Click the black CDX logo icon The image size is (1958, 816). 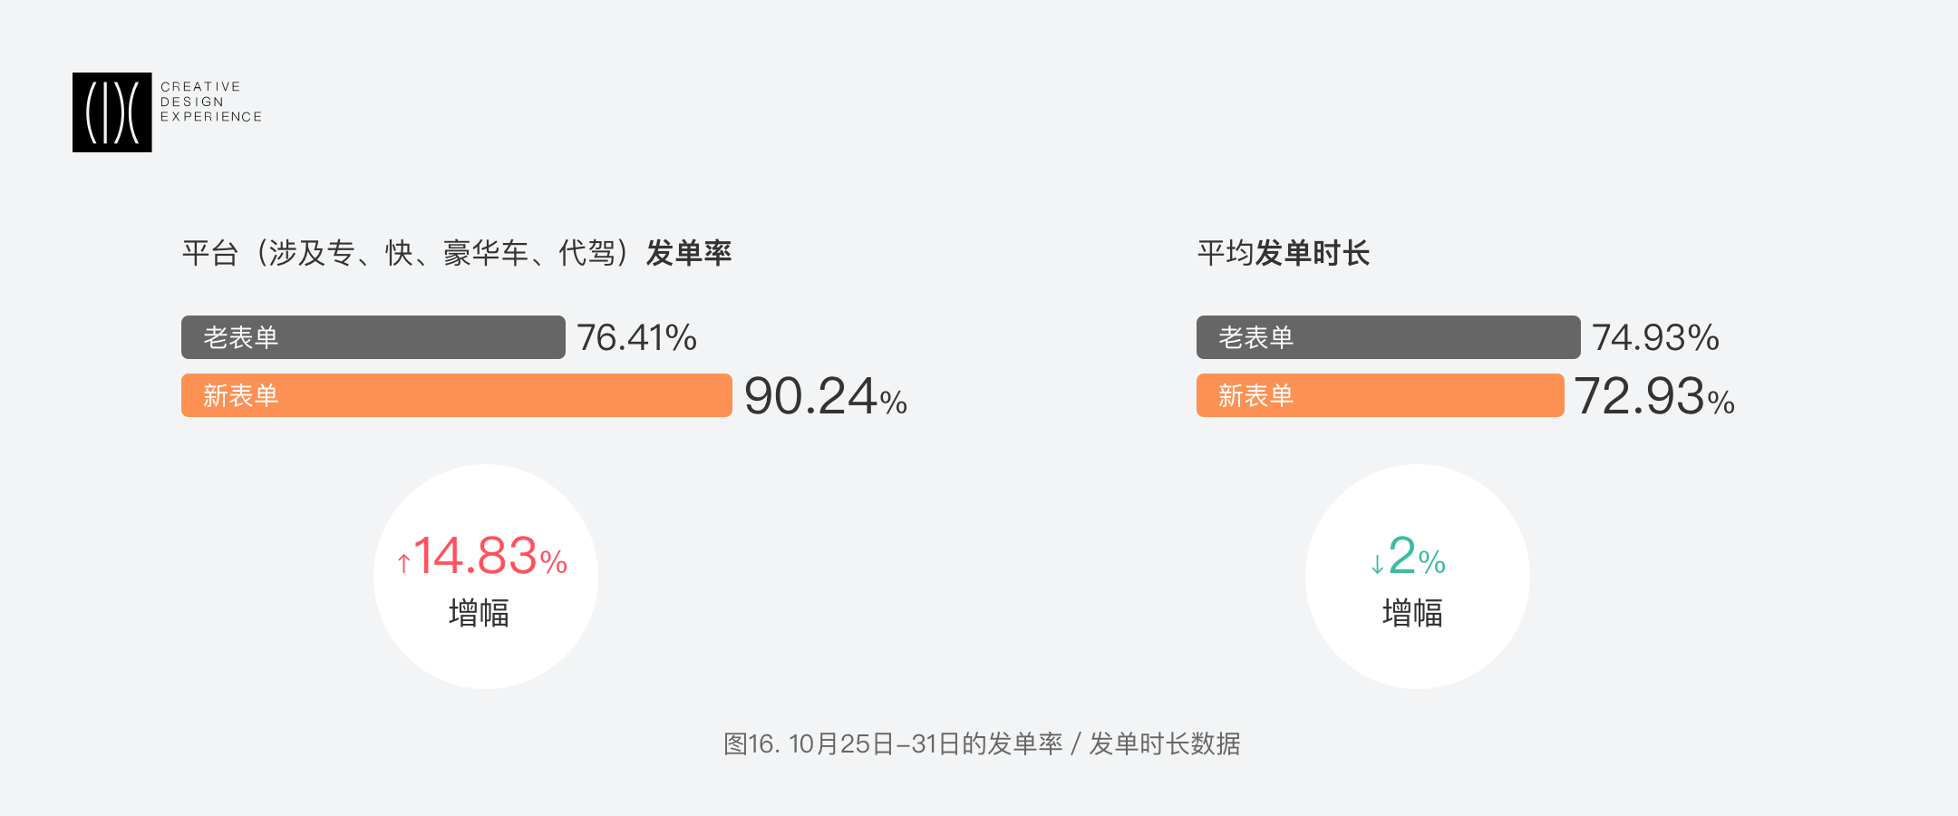[111, 112]
